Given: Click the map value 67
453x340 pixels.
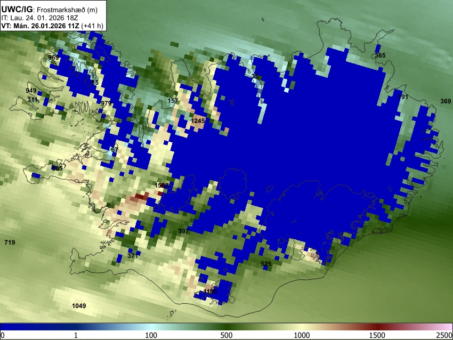Looking at the screenshot, I should [x=115, y=150].
